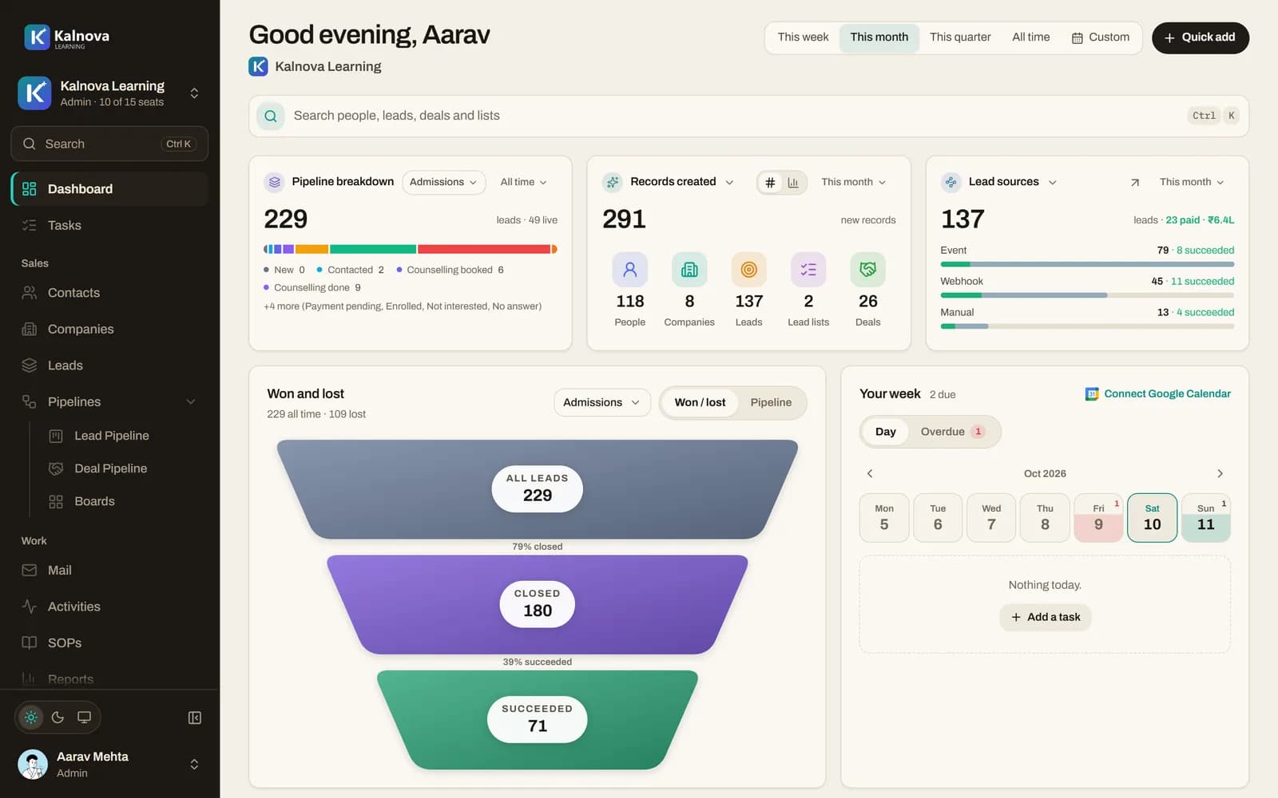Open Records created This month dropdown

853,182
